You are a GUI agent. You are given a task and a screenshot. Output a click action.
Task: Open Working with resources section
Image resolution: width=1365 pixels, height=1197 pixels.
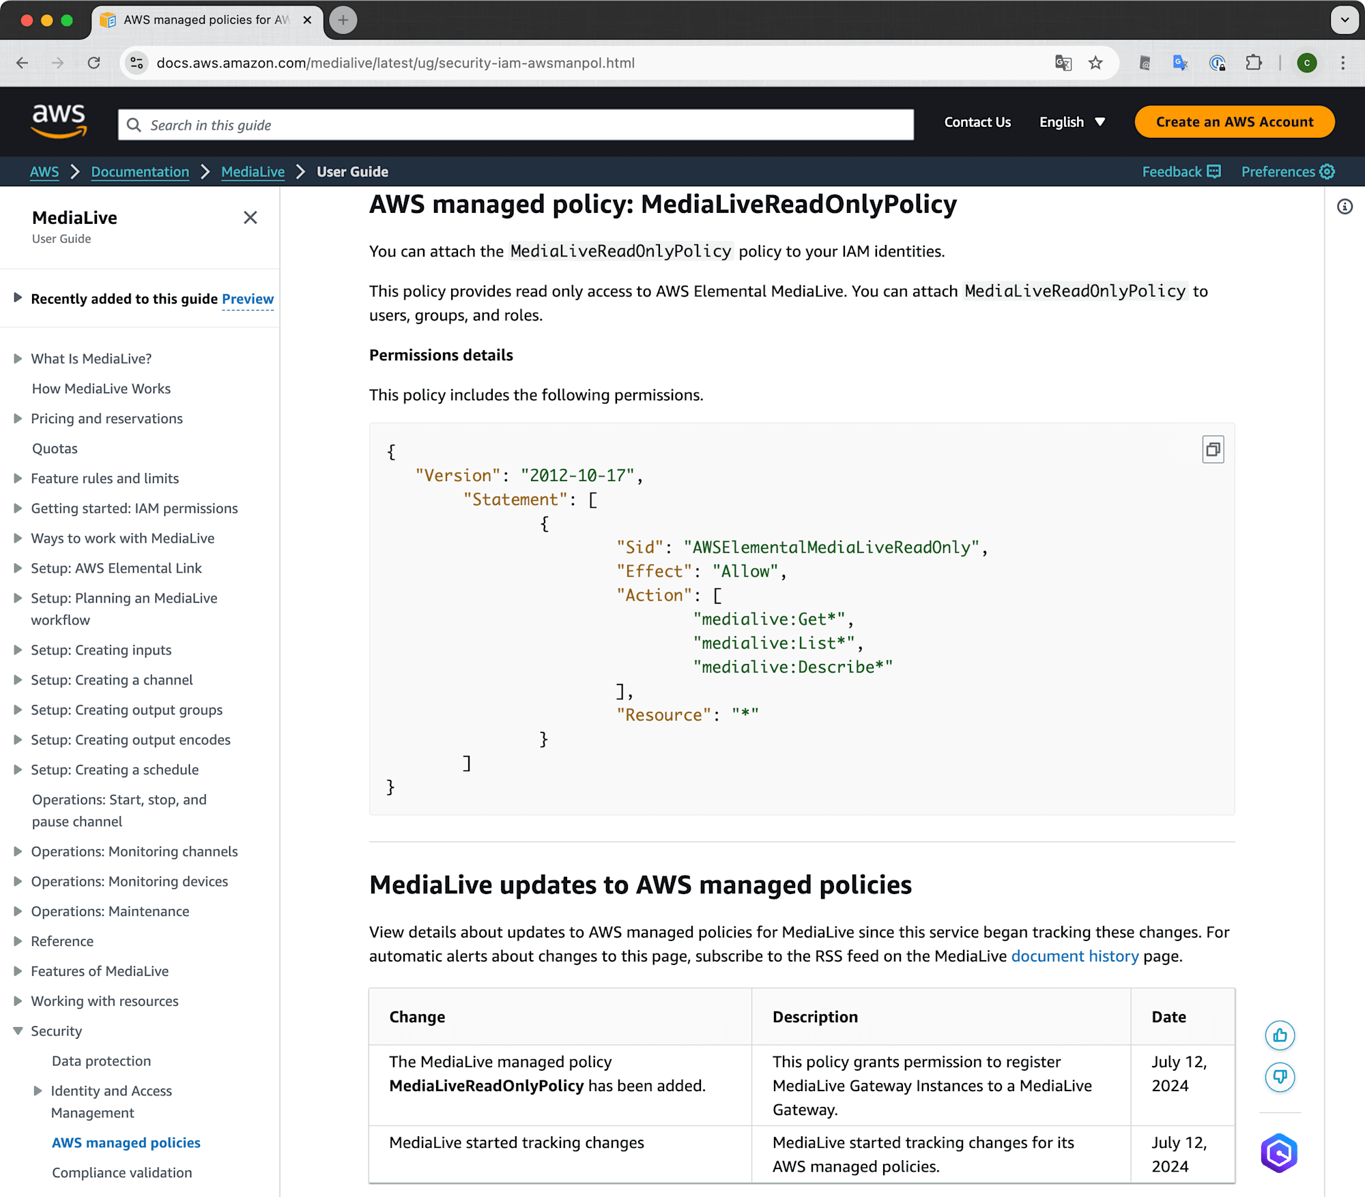(x=104, y=1002)
